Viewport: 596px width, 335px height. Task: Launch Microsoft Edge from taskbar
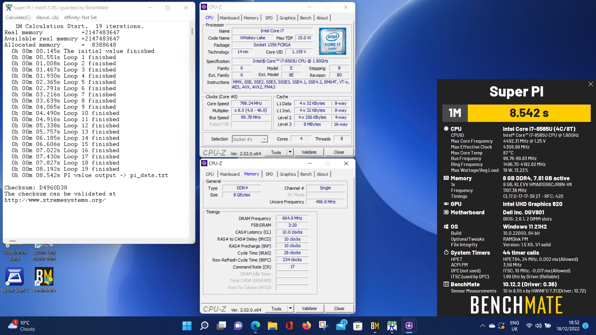click(x=255, y=326)
